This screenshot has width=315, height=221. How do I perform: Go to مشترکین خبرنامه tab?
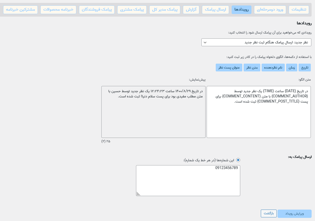pyautogui.click(x=21, y=10)
